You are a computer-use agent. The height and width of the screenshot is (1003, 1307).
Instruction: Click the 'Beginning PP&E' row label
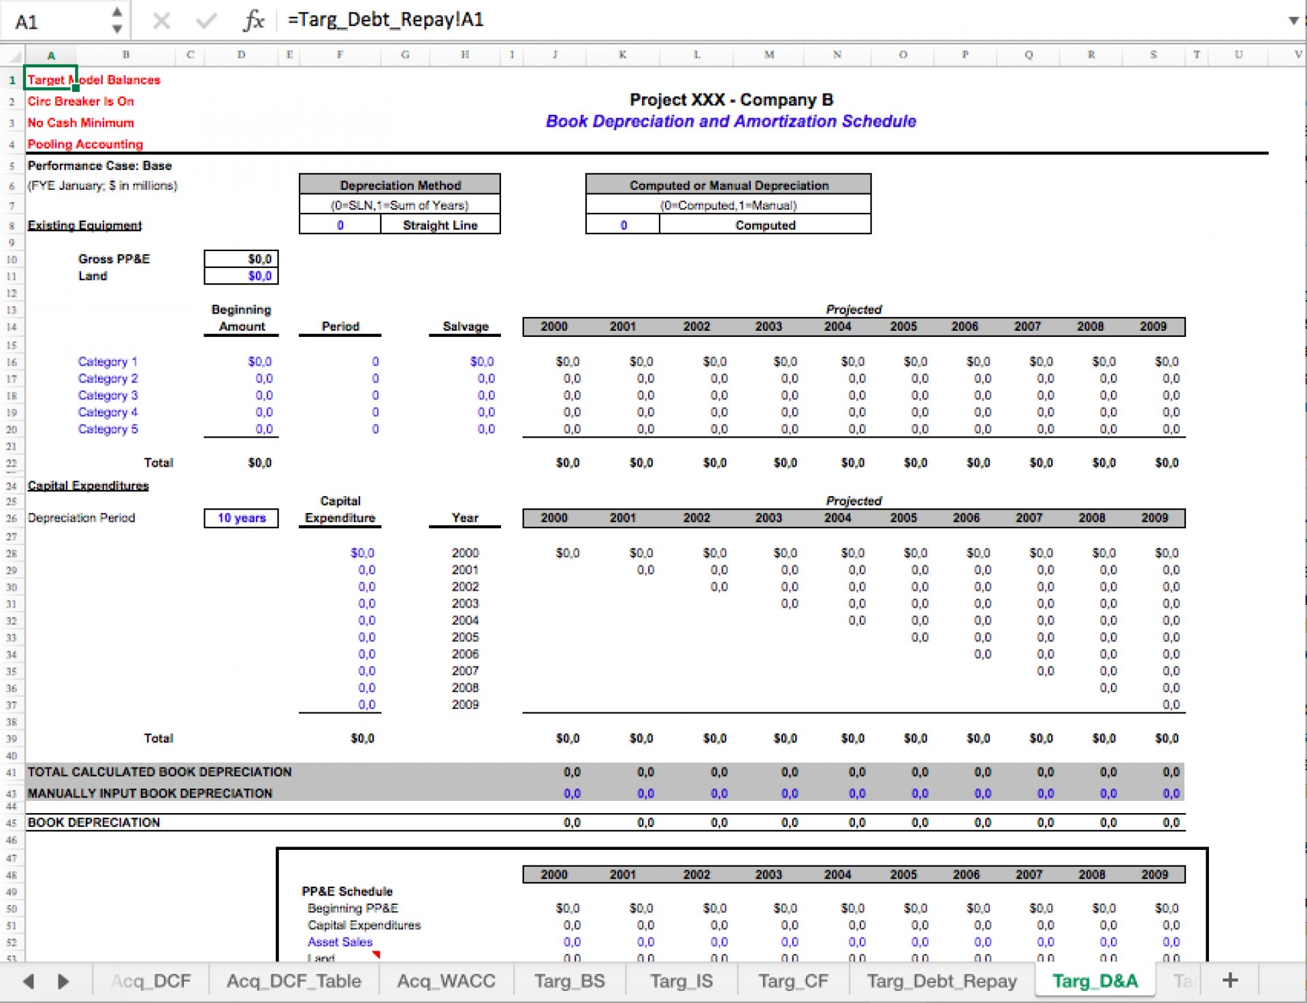point(353,908)
